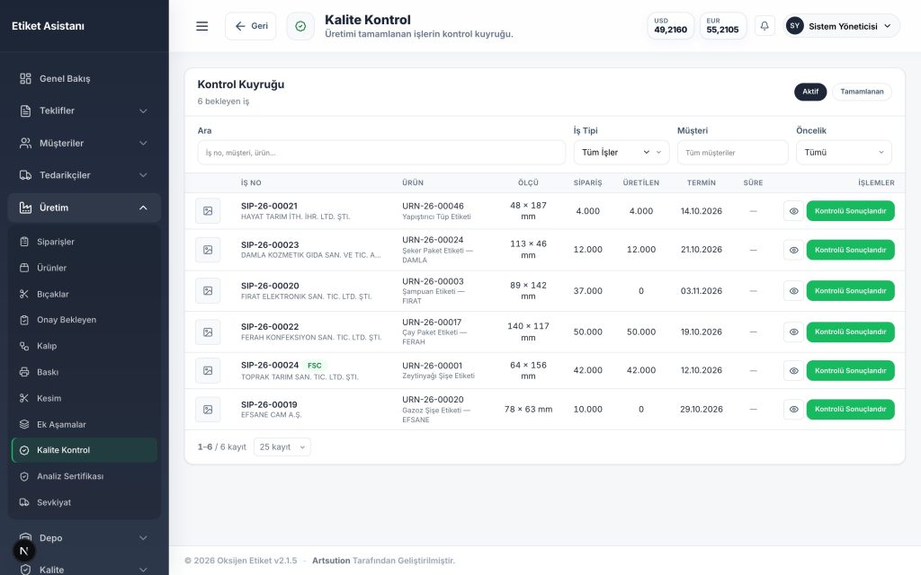View details with eye icon for SIP-26-00023

click(793, 250)
